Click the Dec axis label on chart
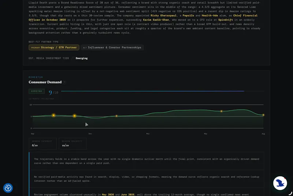The image size is (293, 196). tap(90, 134)
